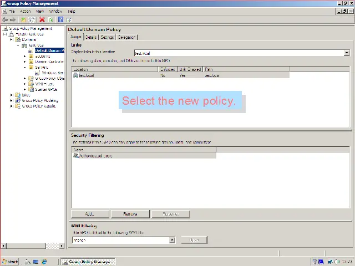Click the Up one level folder icon

pyautogui.click(x=23, y=20)
